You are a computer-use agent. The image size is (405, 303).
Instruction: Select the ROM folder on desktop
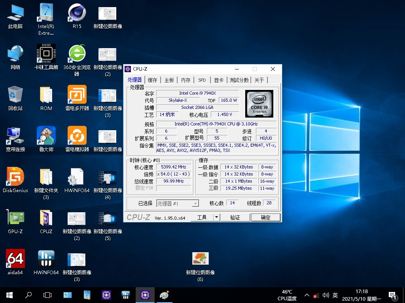[x=46, y=98]
